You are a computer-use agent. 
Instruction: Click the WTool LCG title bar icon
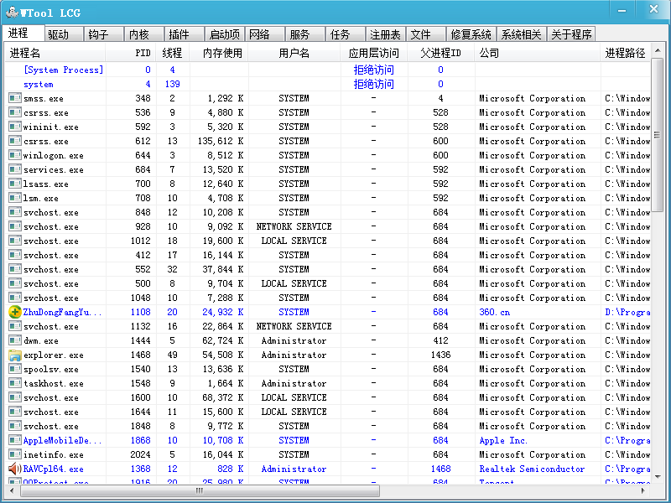tap(12, 11)
